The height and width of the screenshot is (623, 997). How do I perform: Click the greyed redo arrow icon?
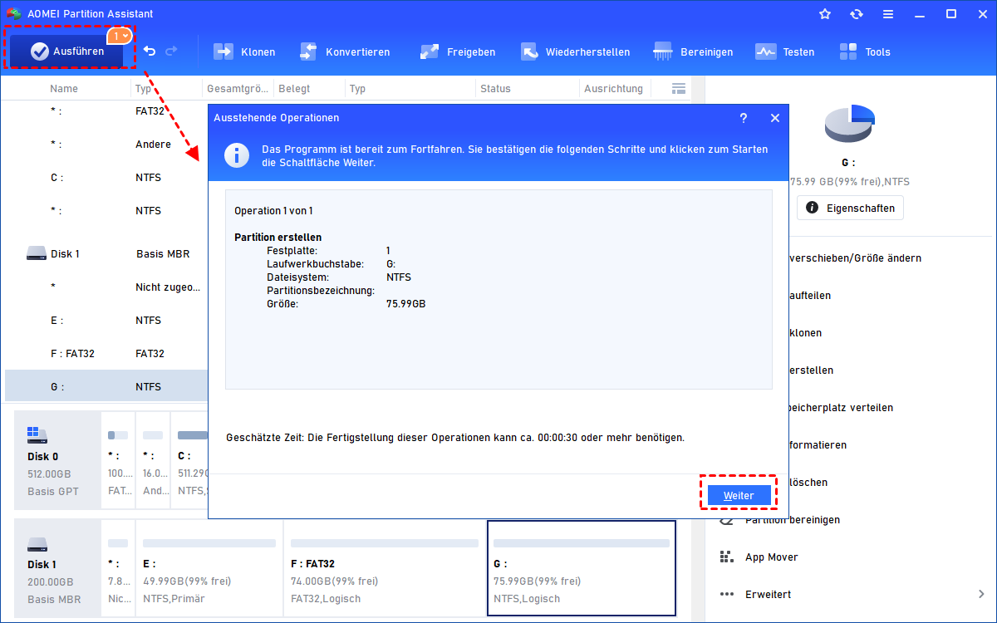171,52
